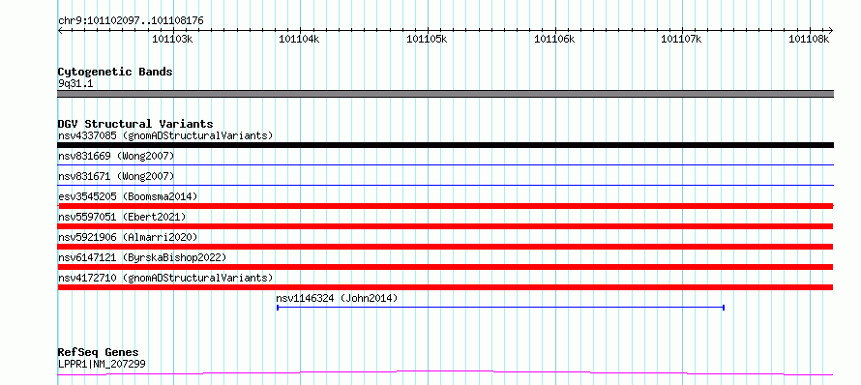The height and width of the screenshot is (385, 861).
Task: Click the ruler's right arrowhead
Action: point(831,31)
